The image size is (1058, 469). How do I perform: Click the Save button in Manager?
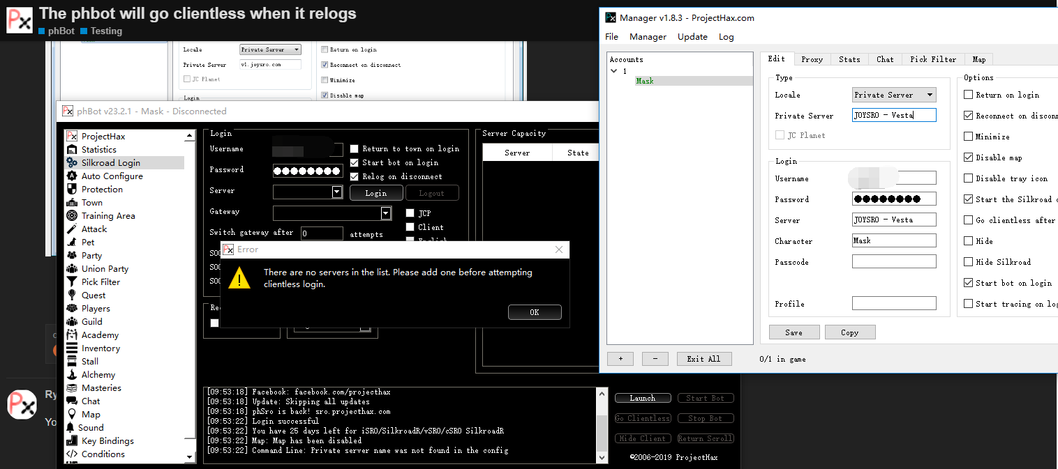(793, 332)
